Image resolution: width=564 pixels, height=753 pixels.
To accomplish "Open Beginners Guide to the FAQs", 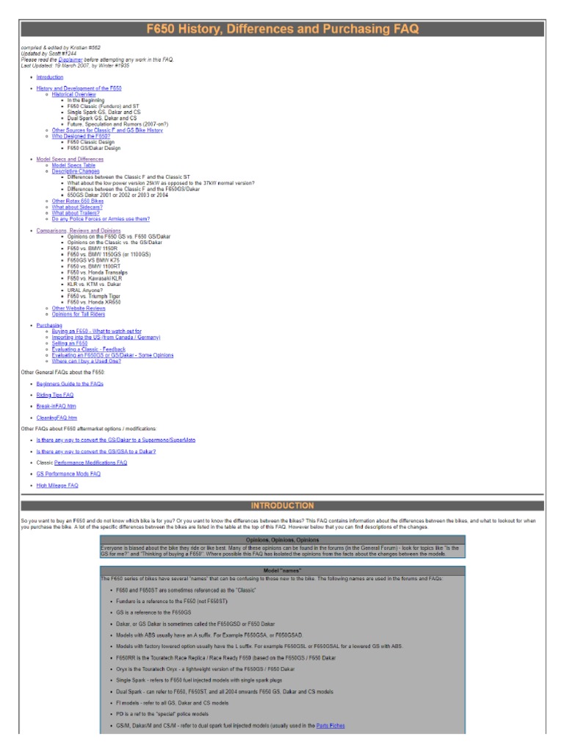I will [70, 384].
